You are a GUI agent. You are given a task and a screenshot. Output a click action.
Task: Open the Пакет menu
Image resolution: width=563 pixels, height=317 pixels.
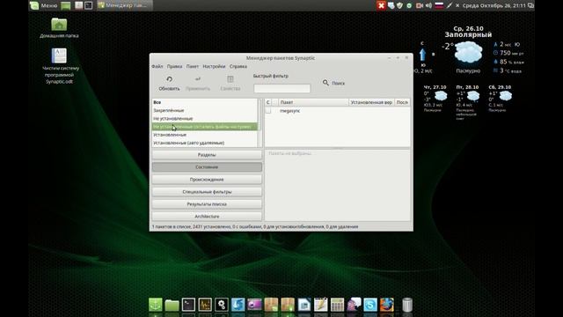(x=192, y=67)
